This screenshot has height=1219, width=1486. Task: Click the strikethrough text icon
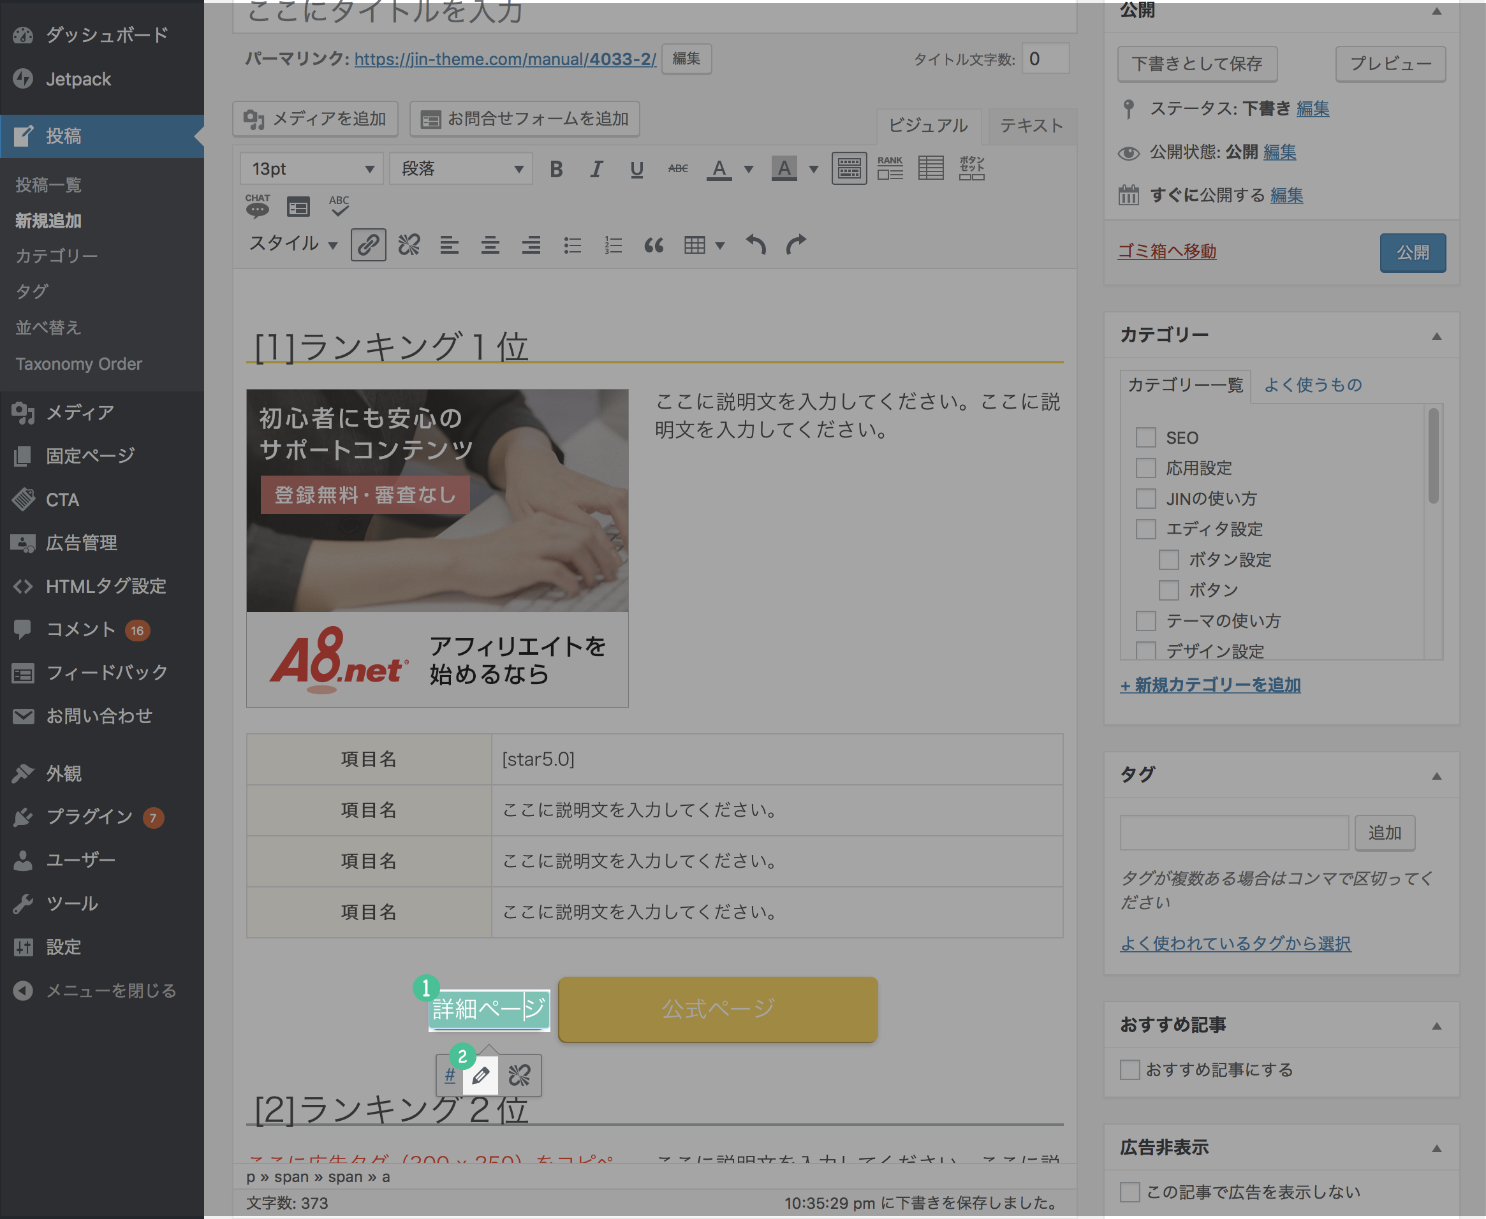point(677,166)
